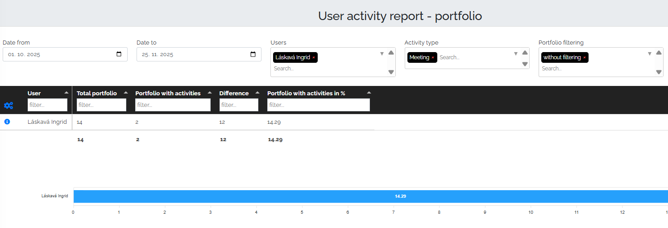Sort by Total portfolio column arrow
668x228 pixels.
click(125, 93)
